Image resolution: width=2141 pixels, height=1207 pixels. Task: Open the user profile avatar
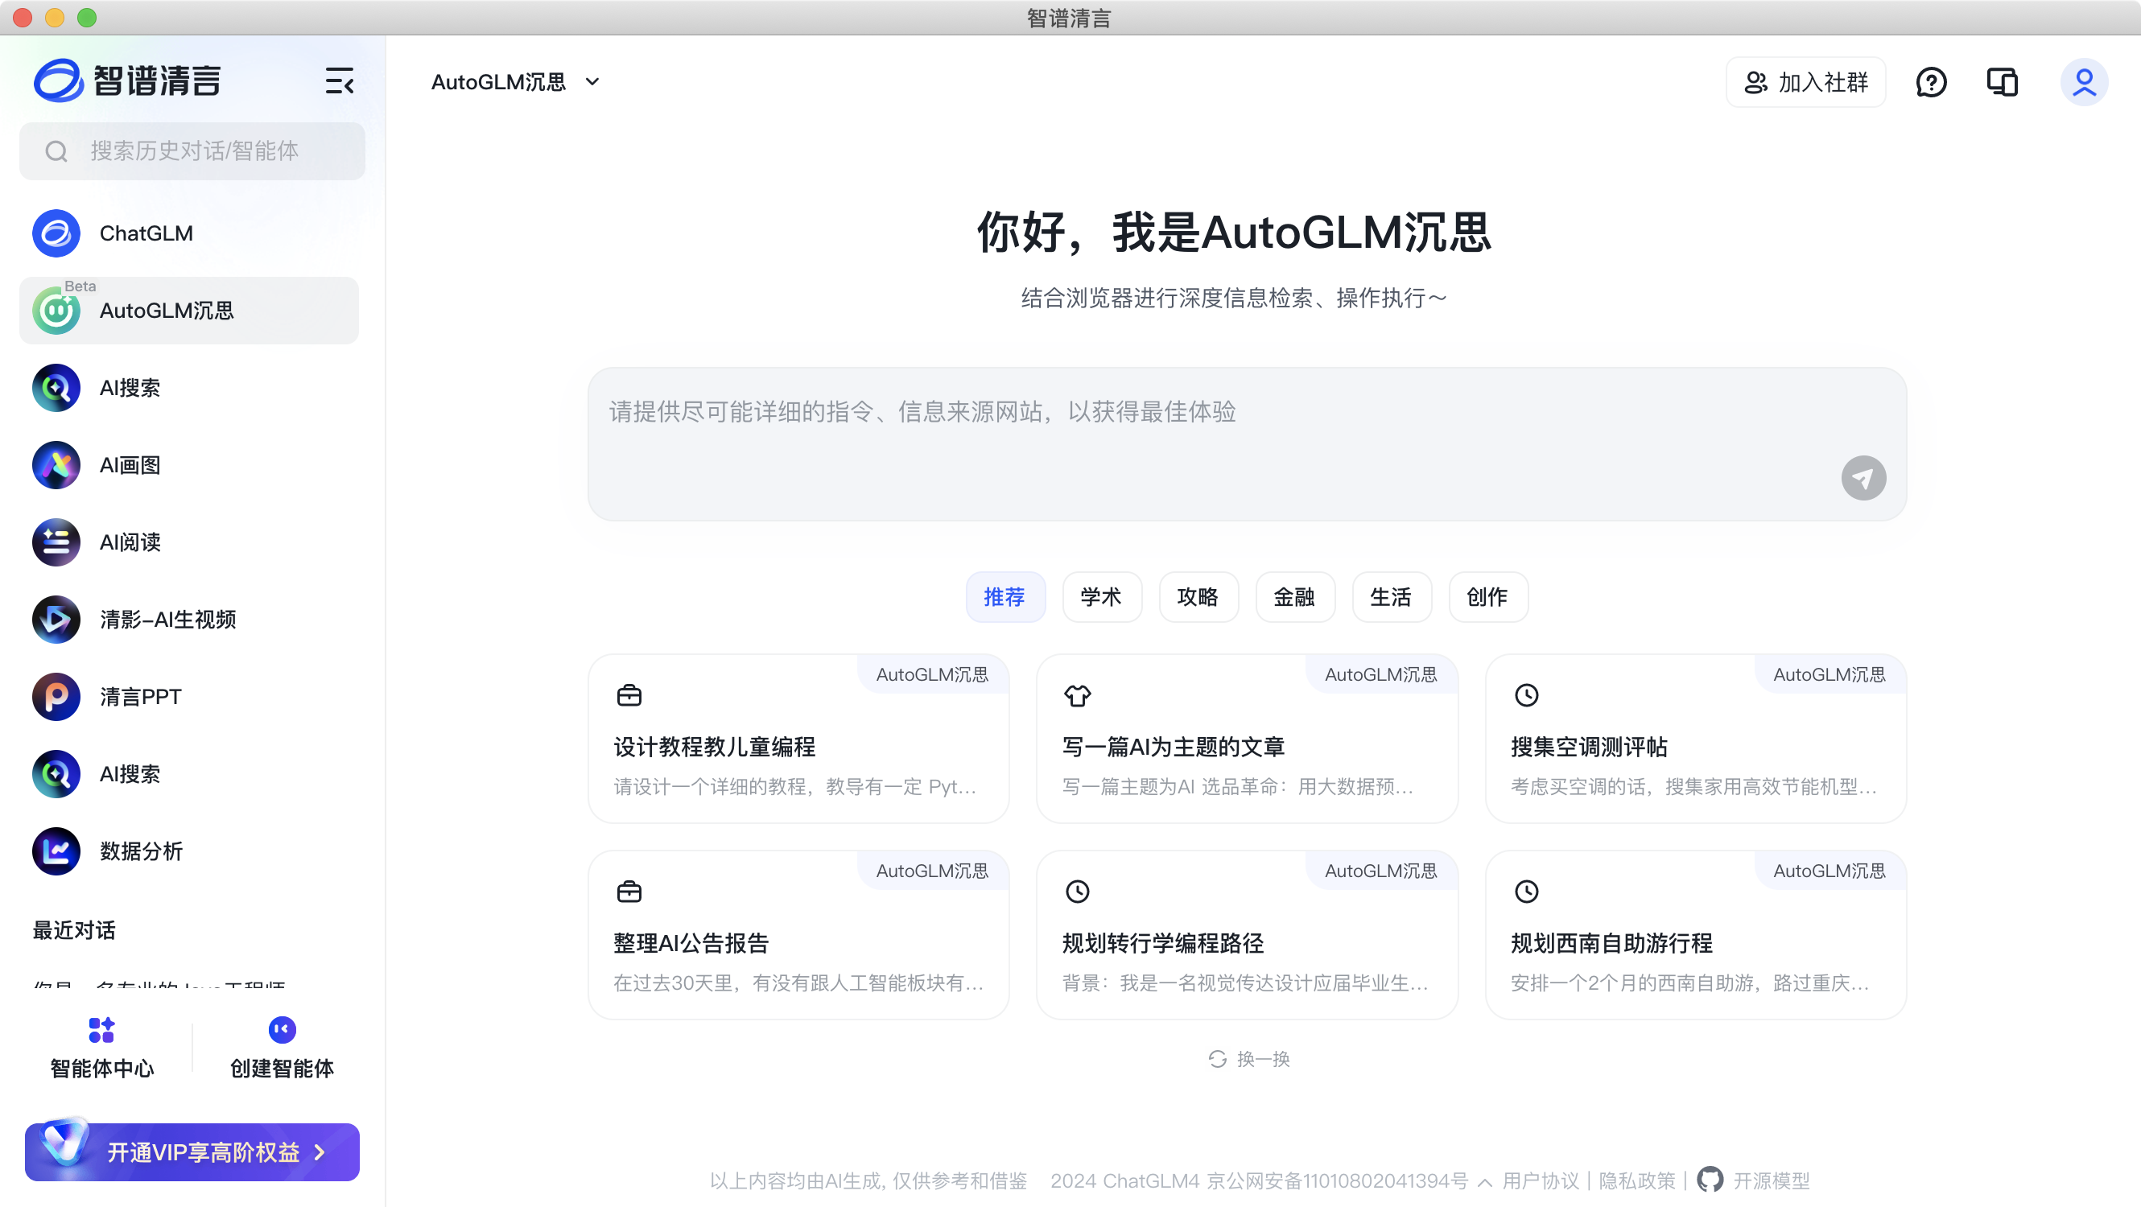[x=2084, y=82]
